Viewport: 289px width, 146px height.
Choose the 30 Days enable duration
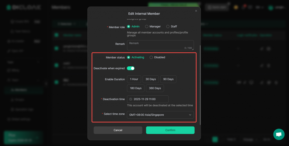pyautogui.click(x=151, y=79)
